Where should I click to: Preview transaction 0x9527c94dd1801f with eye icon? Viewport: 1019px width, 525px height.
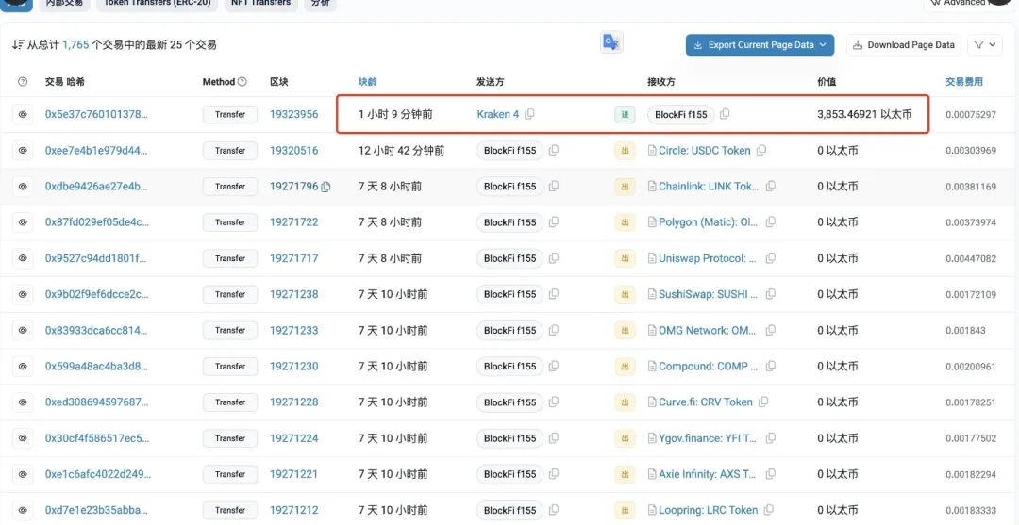point(23,258)
